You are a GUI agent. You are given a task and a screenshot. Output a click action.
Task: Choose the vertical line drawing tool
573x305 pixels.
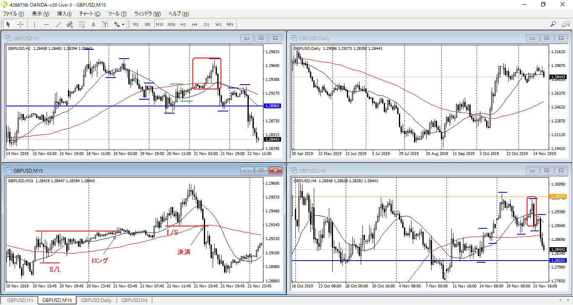point(34,24)
